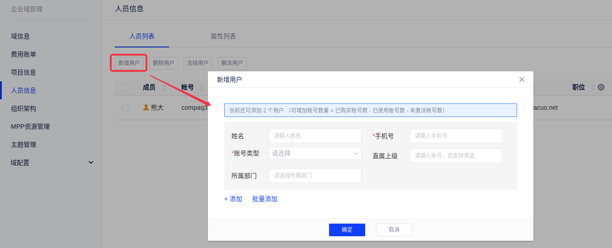Expand the 域配置 sidebar menu

pyautogui.click(x=90, y=163)
